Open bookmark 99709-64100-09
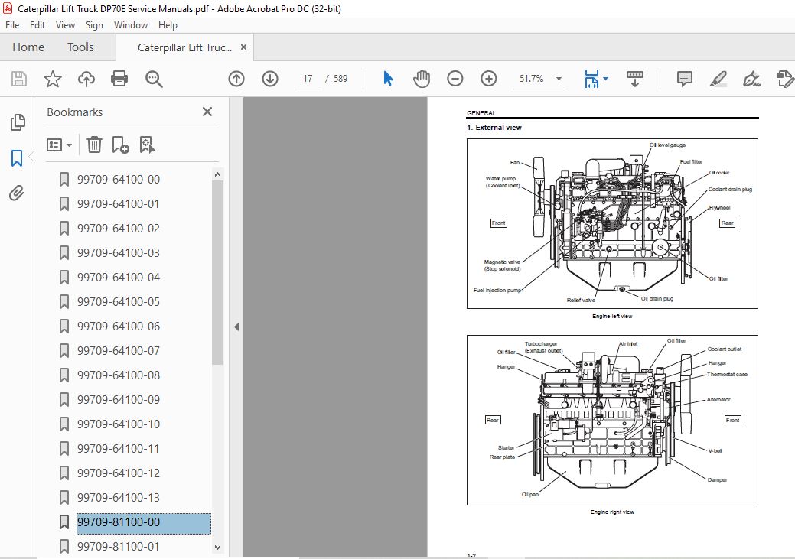Viewport: 795px width, 559px height. tap(119, 399)
